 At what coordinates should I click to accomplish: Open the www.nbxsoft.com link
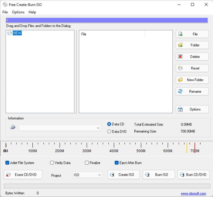pos(193,194)
